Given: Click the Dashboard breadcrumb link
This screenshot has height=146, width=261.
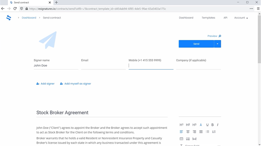Looking at the screenshot, I should point(29,18).
